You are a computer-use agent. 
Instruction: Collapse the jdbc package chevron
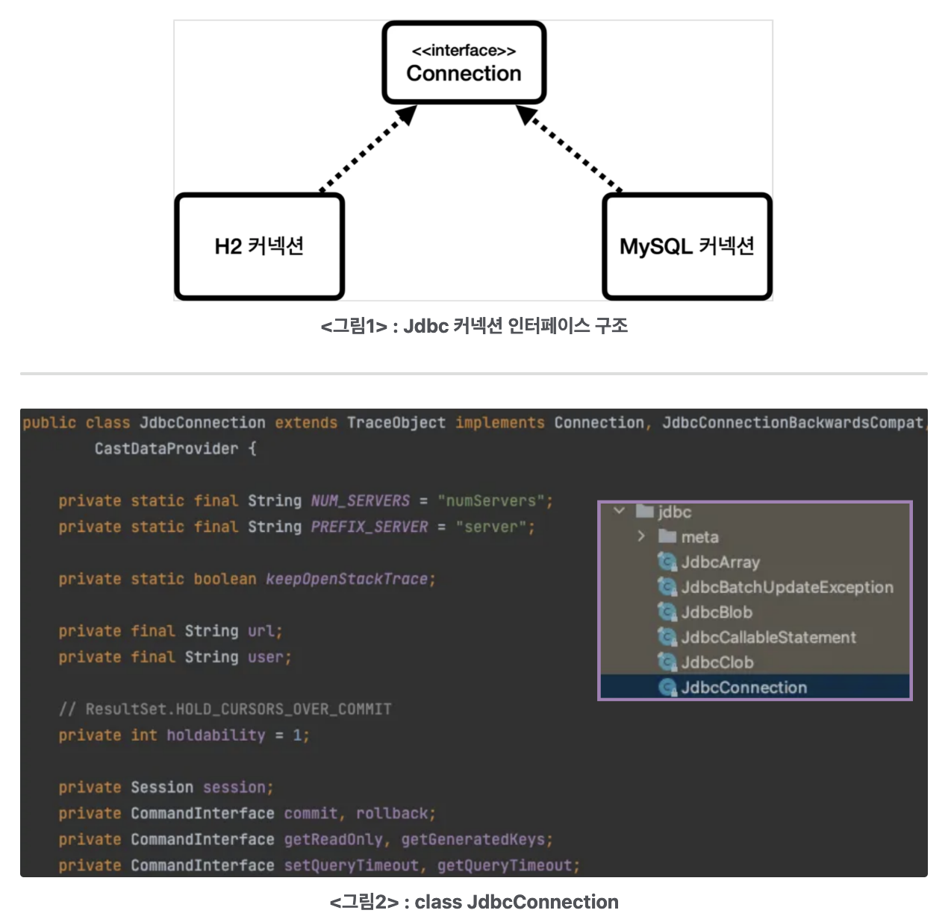619,511
